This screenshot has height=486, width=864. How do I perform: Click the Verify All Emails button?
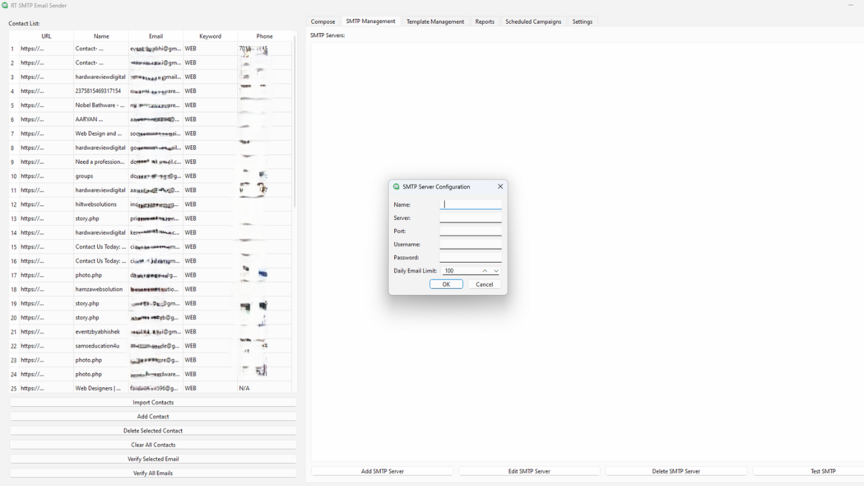[x=153, y=473]
